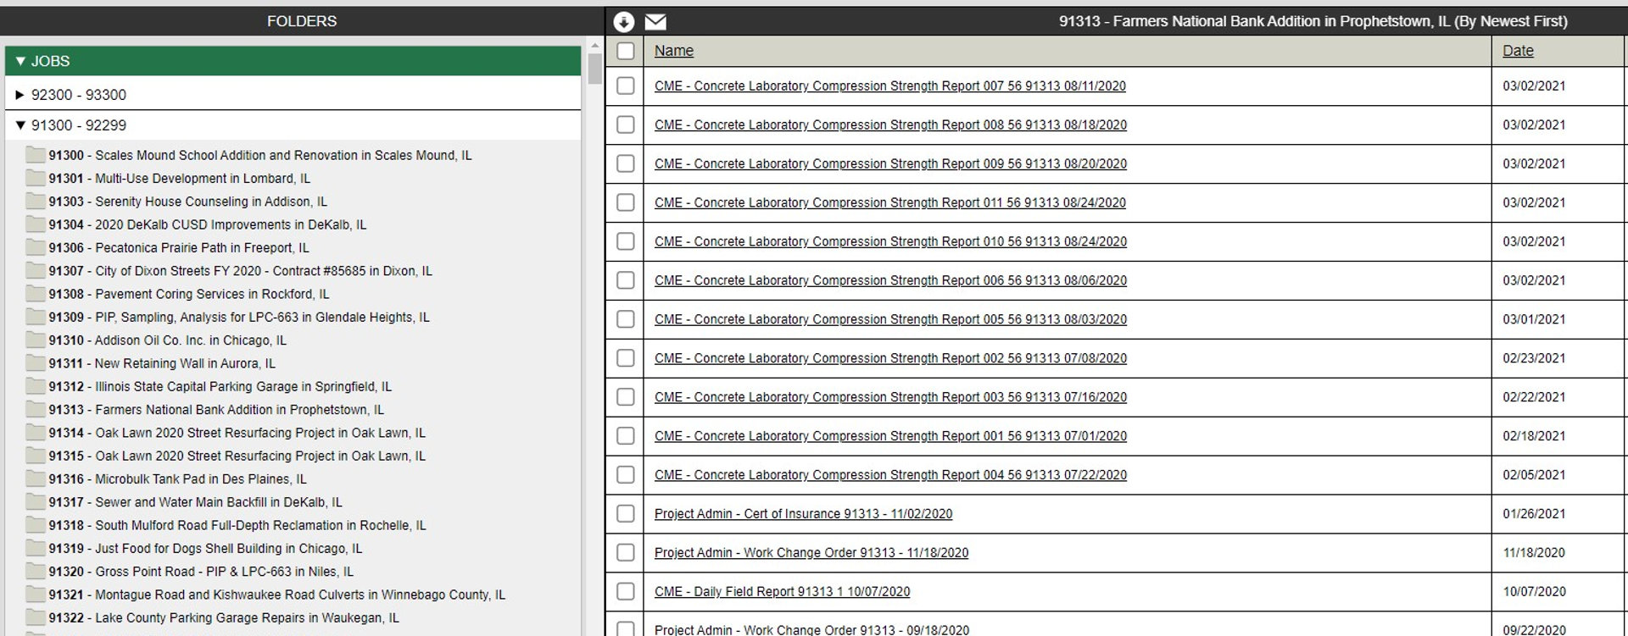Screen dimensions: 1628x636
Task: Open folder icon for job 91300
Action: point(36,155)
